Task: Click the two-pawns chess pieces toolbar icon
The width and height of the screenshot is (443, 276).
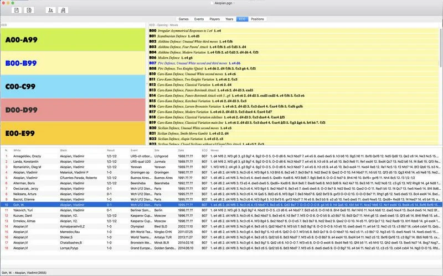Action: pyautogui.click(x=50, y=10)
